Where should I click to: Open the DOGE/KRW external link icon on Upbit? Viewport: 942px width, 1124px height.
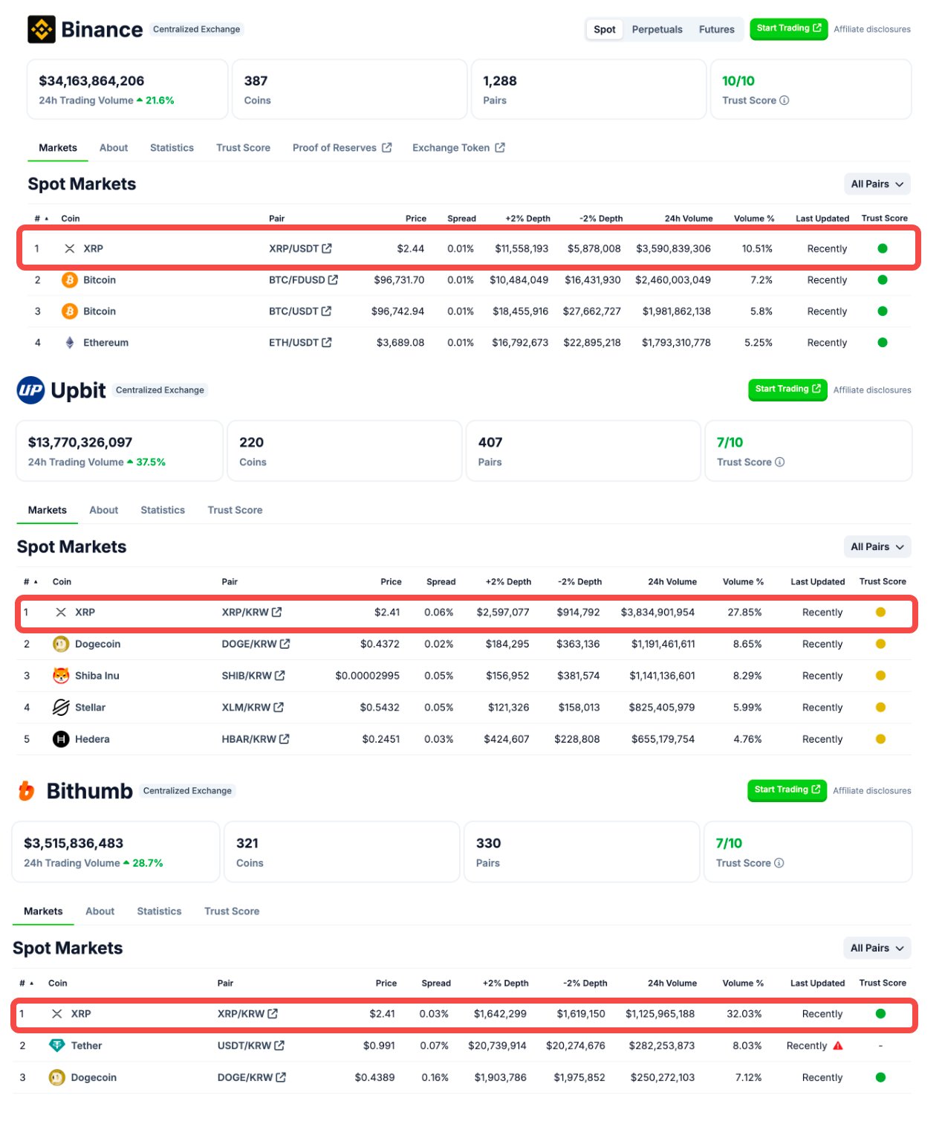(285, 645)
